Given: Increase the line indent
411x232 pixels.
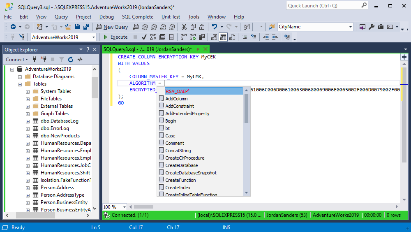Looking at the screenshot, I should click(x=275, y=37).
